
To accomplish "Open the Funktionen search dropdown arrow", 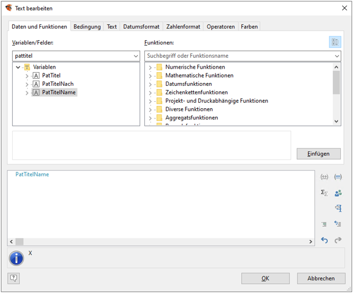I will (337, 56).
